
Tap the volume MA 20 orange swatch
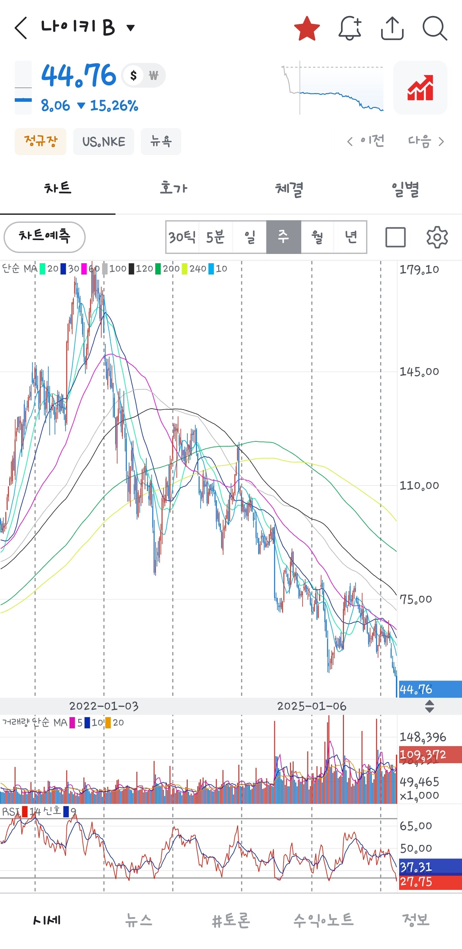click(x=108, y=722)
